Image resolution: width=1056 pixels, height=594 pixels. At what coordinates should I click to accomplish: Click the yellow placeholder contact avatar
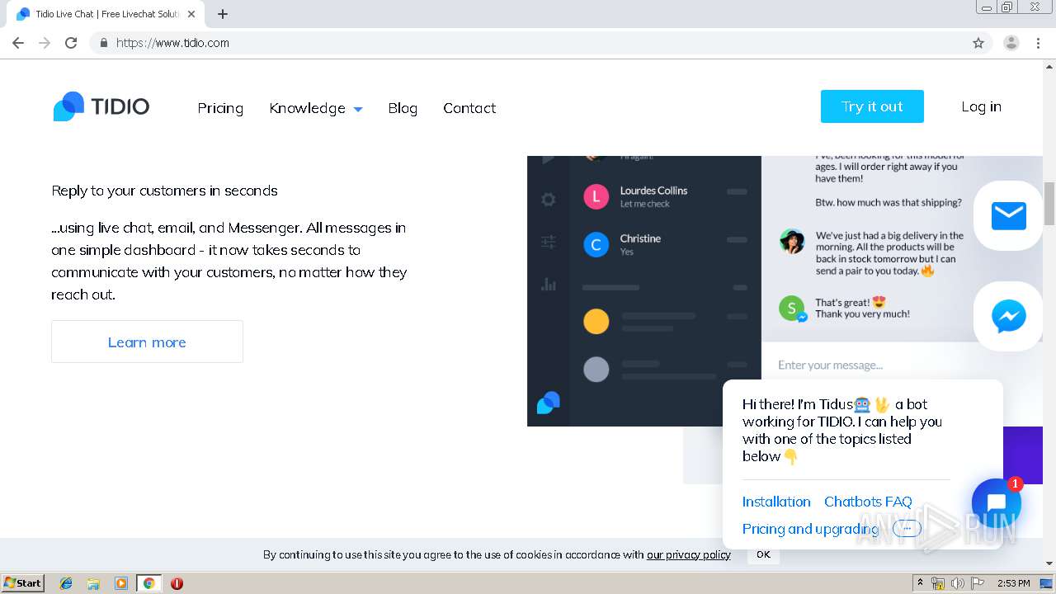click(x=596, y=321)
